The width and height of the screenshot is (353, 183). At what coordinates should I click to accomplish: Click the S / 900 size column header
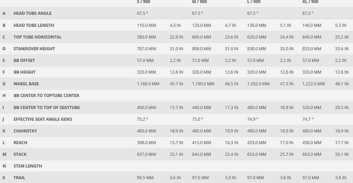tap(143, 2)
